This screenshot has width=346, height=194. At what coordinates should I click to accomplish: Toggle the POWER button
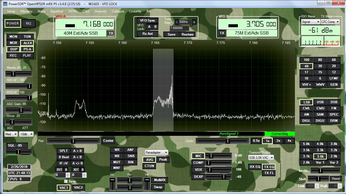(x=13, y=23)
